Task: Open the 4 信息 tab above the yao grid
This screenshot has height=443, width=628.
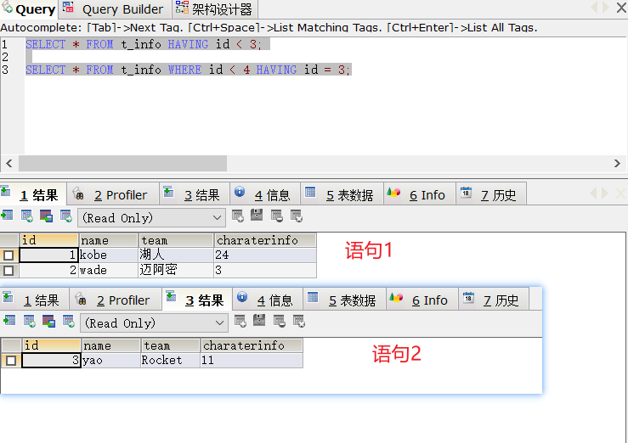Action: (268, 300)
